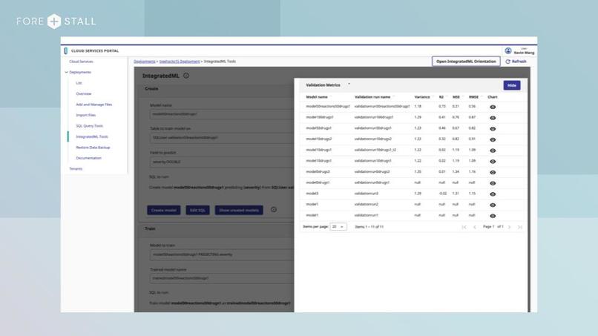The image size is (598, 336).
Task: Open Restore Data Backup page
Action: [93, 147]
